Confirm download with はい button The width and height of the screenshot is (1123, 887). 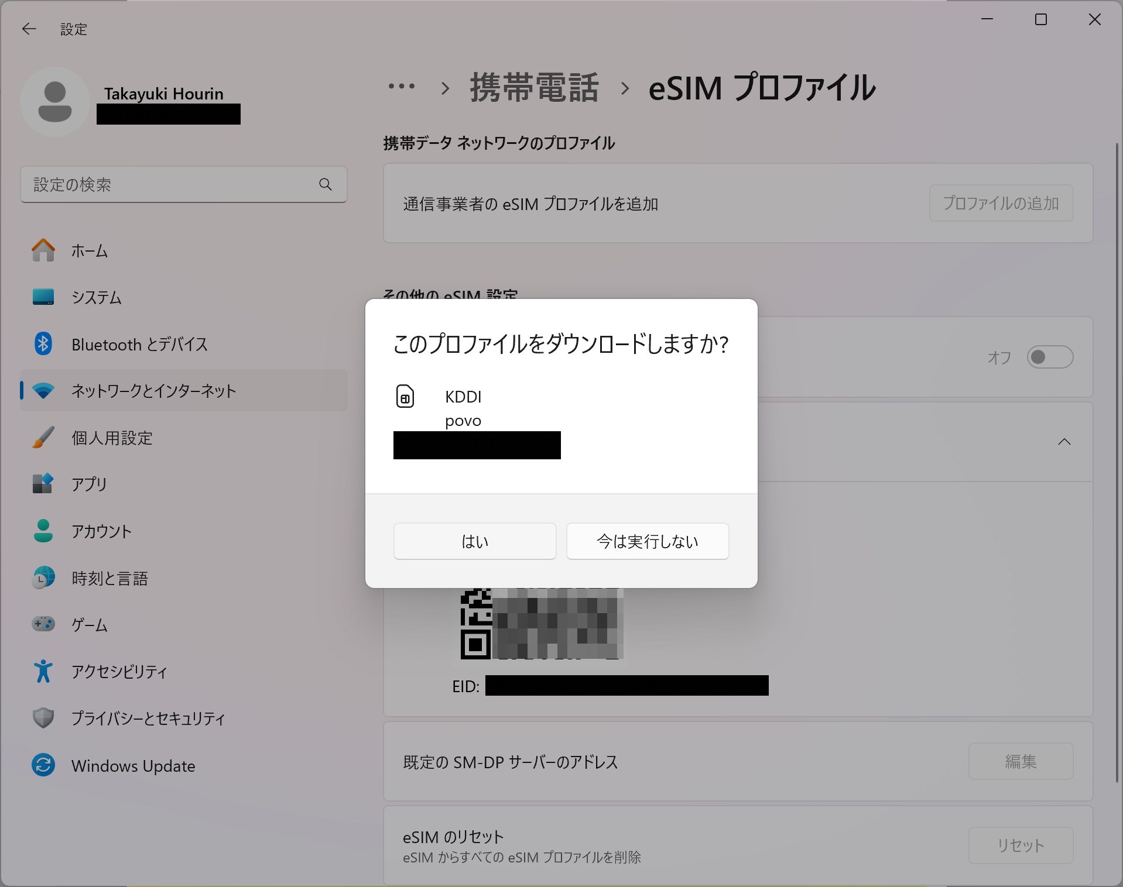click(x=475, y=541)
